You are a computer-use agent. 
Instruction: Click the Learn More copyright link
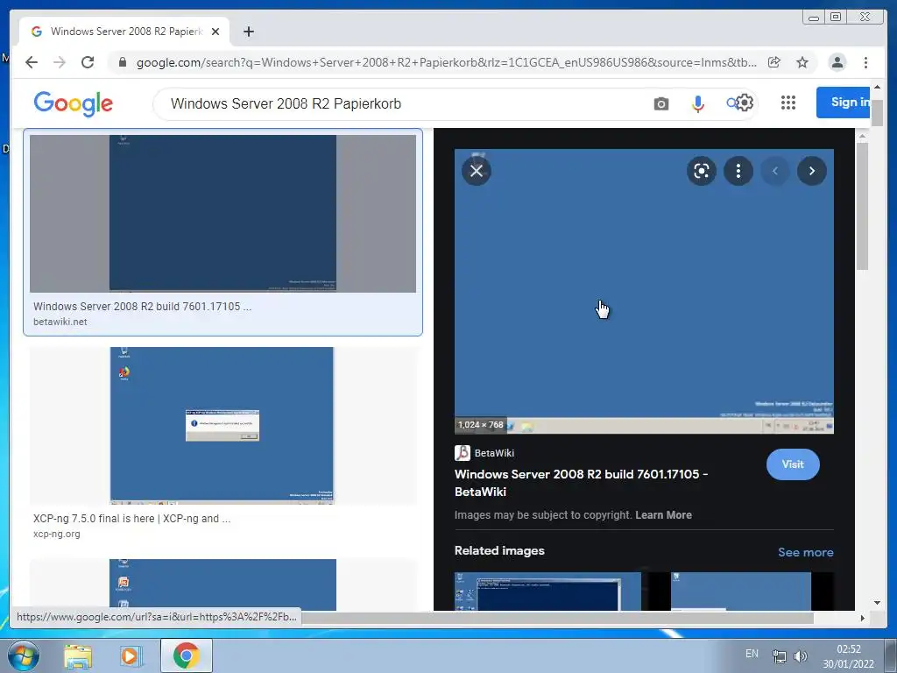click(x=664, y=514)
